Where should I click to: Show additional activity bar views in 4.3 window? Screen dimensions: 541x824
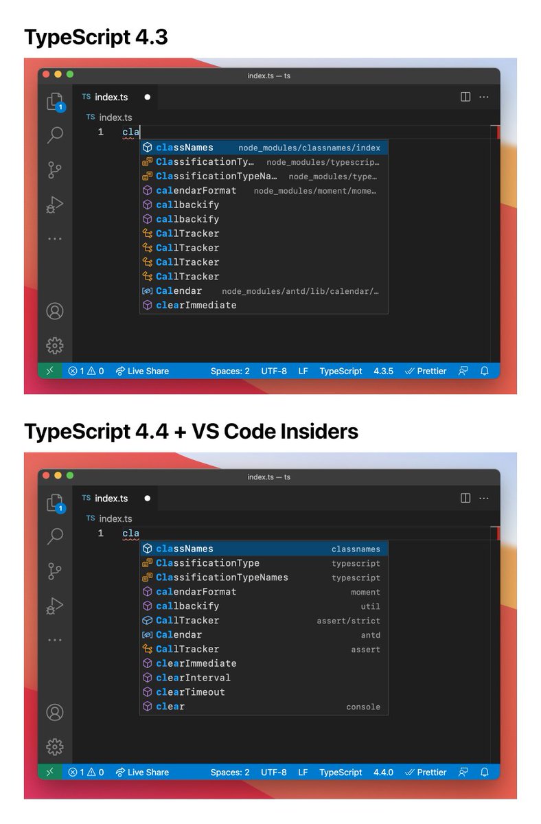(x=55, y=239)
